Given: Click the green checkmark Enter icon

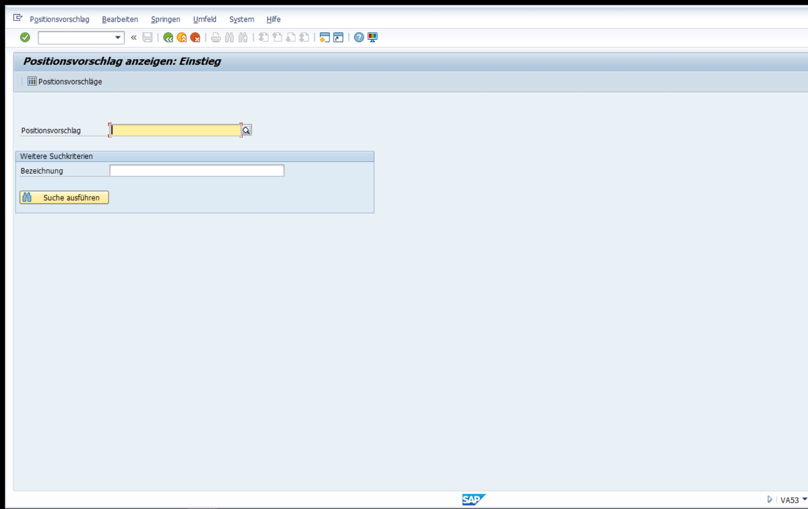Looking at the screenshot, I should (25, 37).
